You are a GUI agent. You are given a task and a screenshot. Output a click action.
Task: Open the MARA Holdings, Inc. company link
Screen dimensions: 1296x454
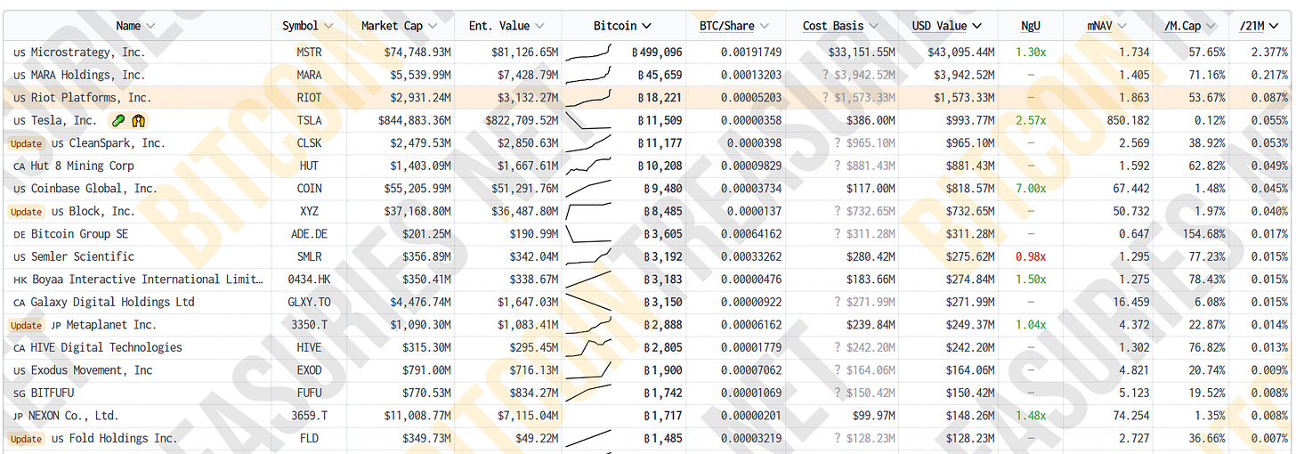(x=88, y=75)
